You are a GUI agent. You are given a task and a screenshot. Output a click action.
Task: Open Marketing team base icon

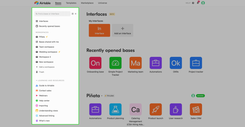[x=135, y=63]
